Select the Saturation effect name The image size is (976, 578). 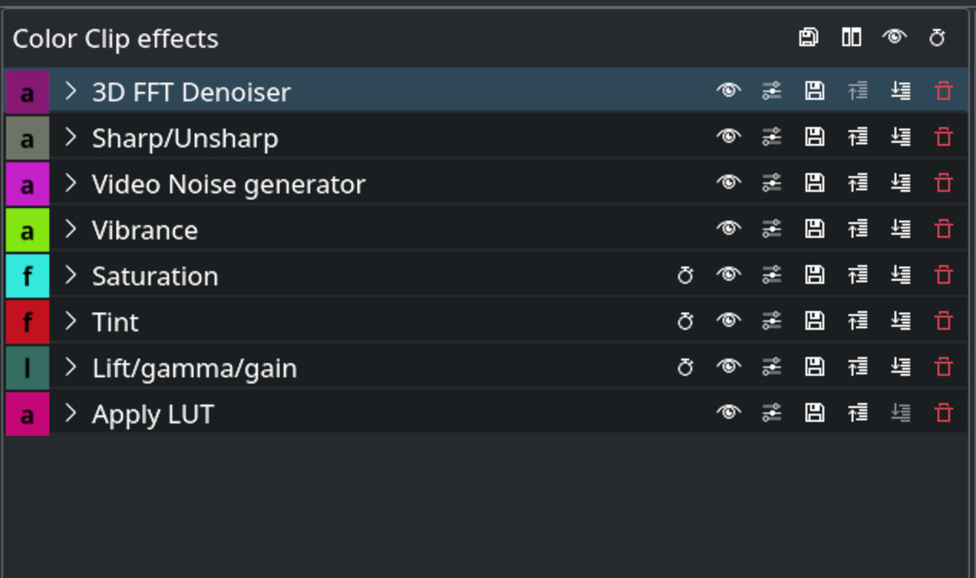tap(155, 276)
